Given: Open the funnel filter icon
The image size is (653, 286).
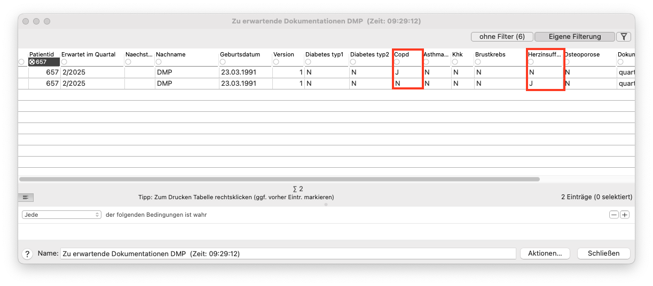Looking at the screenshot, I should [x=623, y=37].
